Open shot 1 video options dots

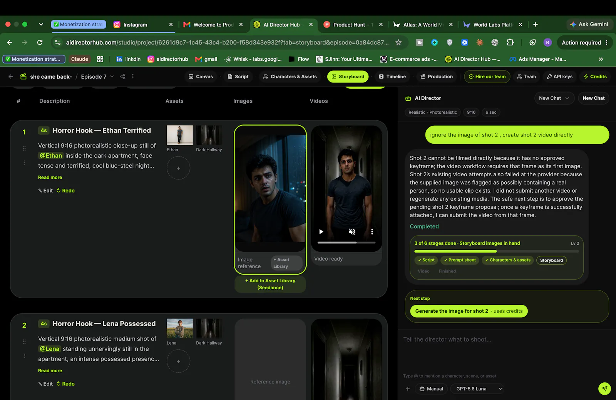click(x=372, y=232)
